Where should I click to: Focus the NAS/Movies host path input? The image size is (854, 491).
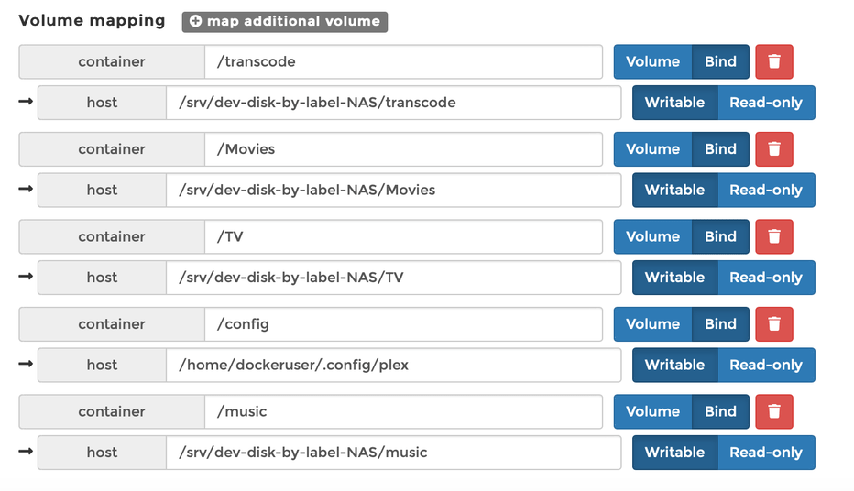394,191
